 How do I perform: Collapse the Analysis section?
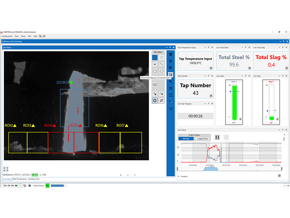point(178,176)
